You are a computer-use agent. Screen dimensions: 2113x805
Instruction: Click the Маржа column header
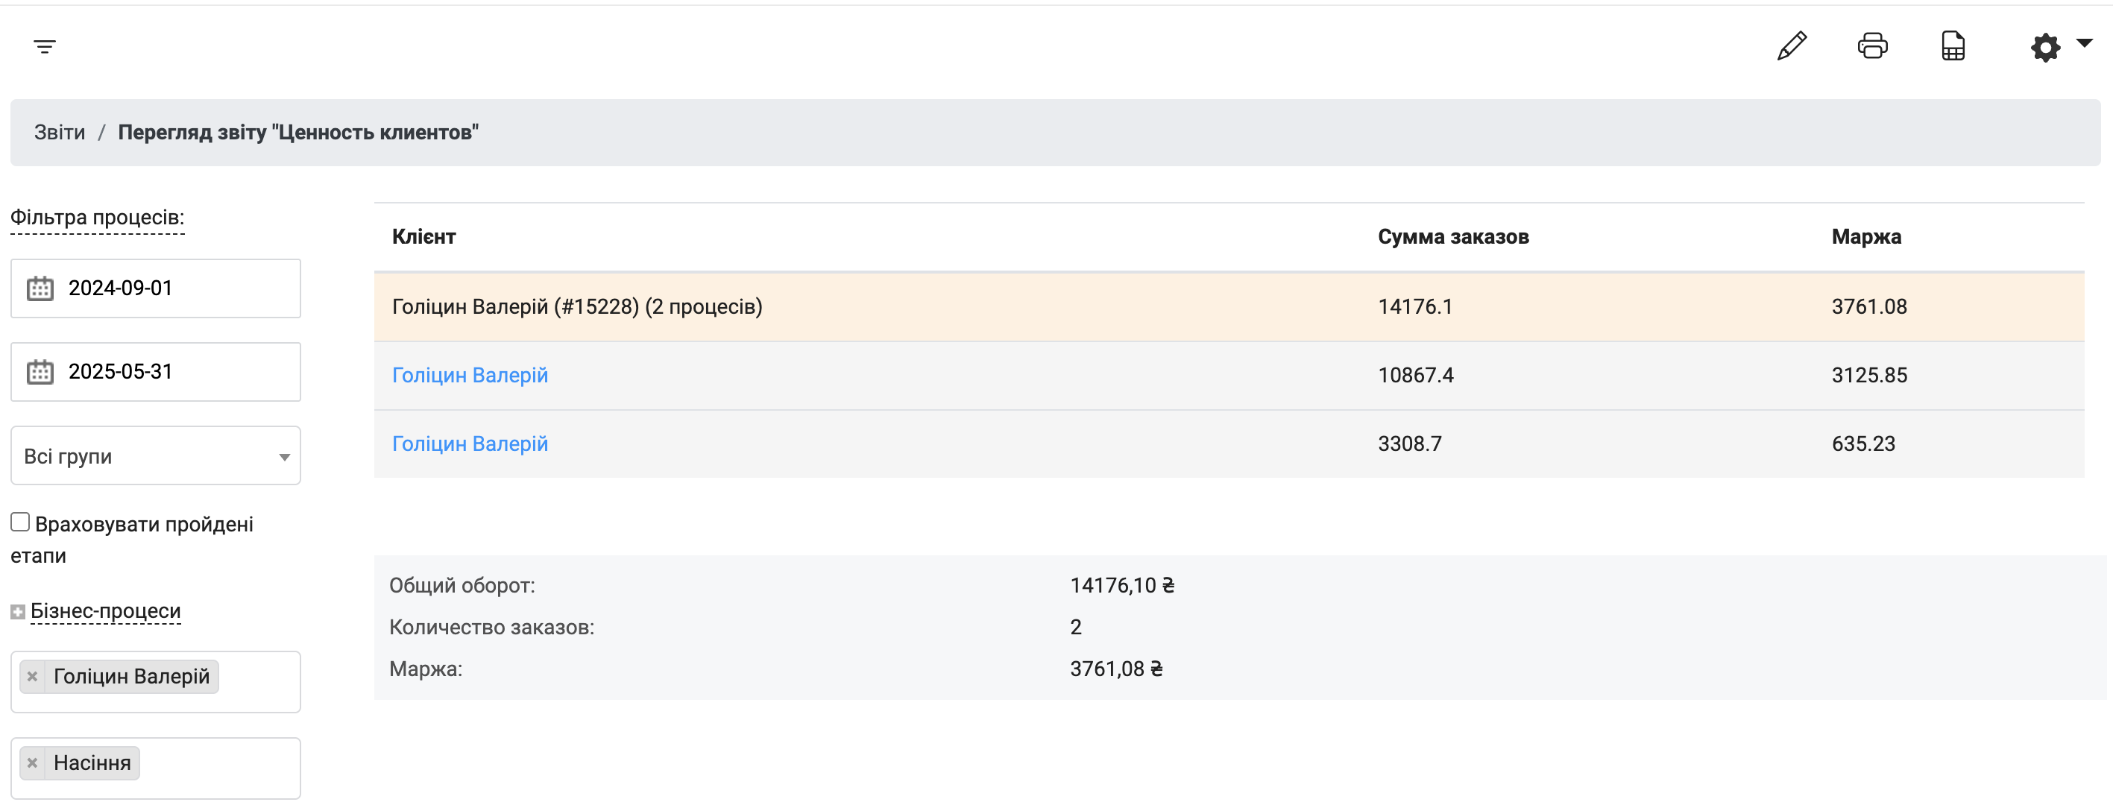[x=1865, y=237]
